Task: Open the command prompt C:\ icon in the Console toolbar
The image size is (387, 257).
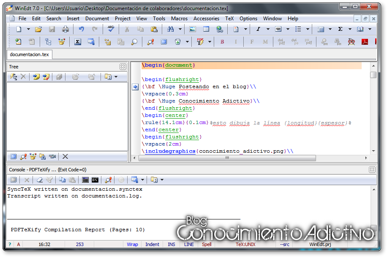Action: tap(95, 180)
